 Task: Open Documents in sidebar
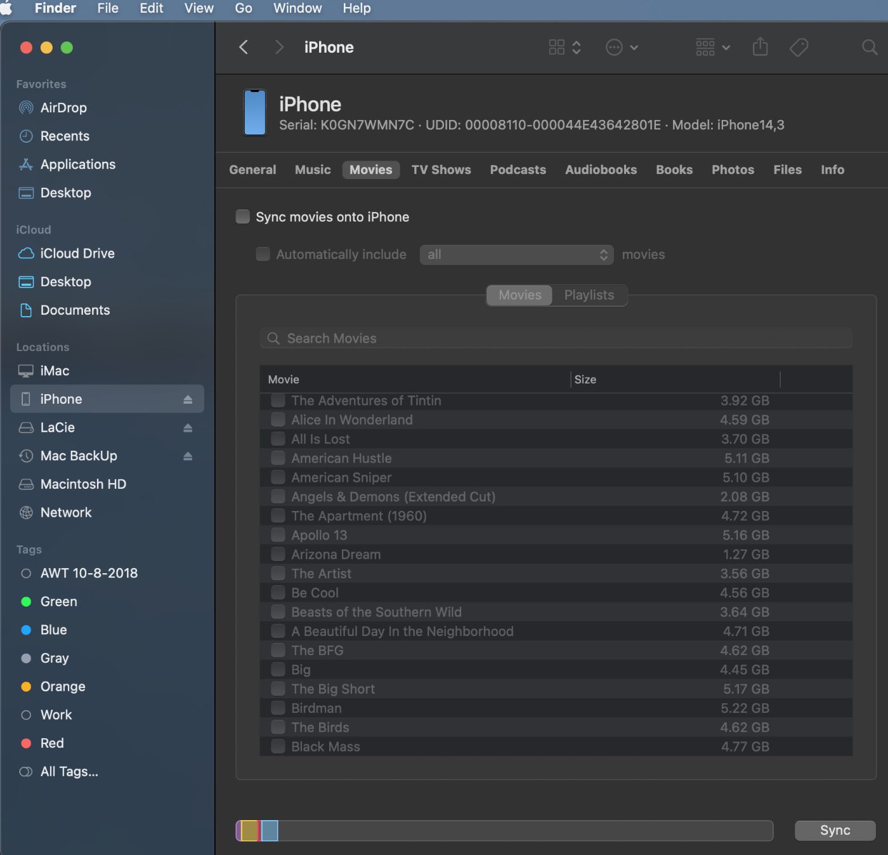tap(75, 310)
